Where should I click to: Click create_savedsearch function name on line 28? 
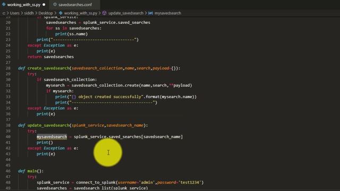coord(48,68)
